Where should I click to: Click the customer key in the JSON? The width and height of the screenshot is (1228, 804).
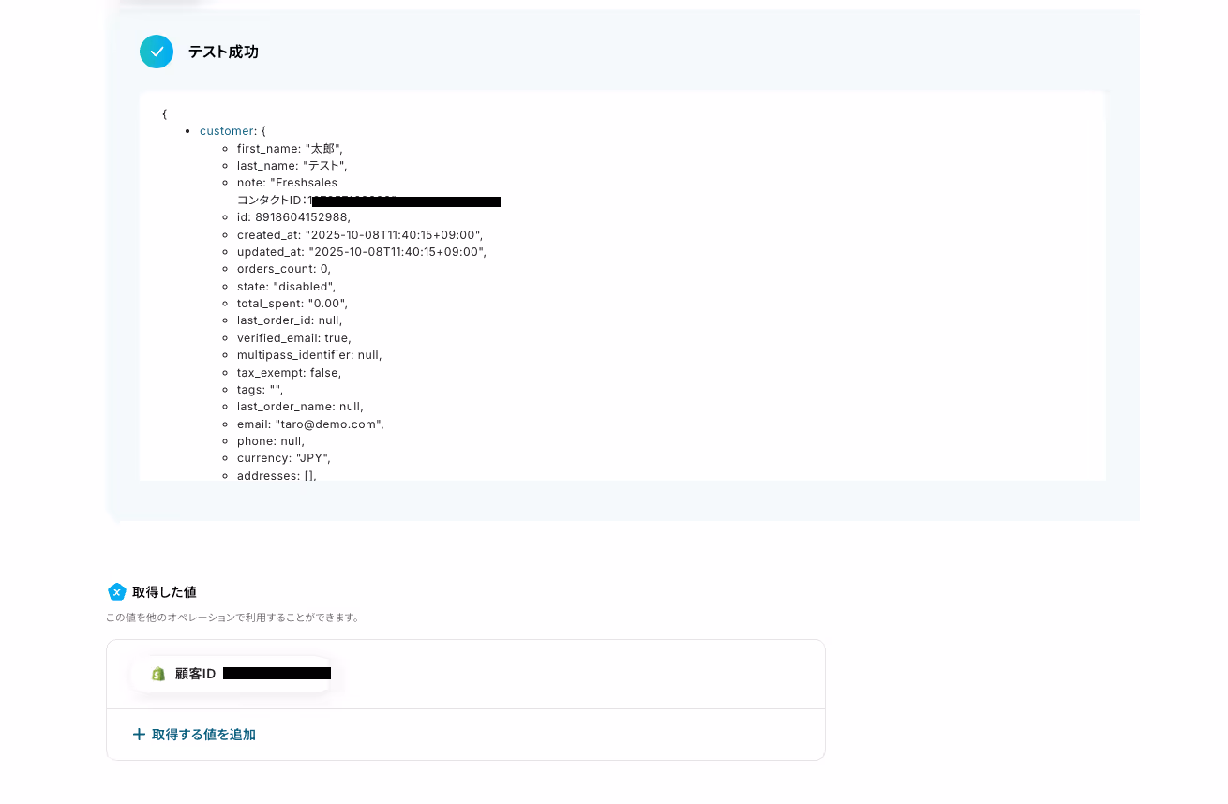click(226, 131)
